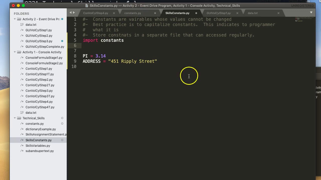Select SkillsConstants.py in sidebar
The height and width of the screenshot is (180, 321).
(x=38, y=140)
